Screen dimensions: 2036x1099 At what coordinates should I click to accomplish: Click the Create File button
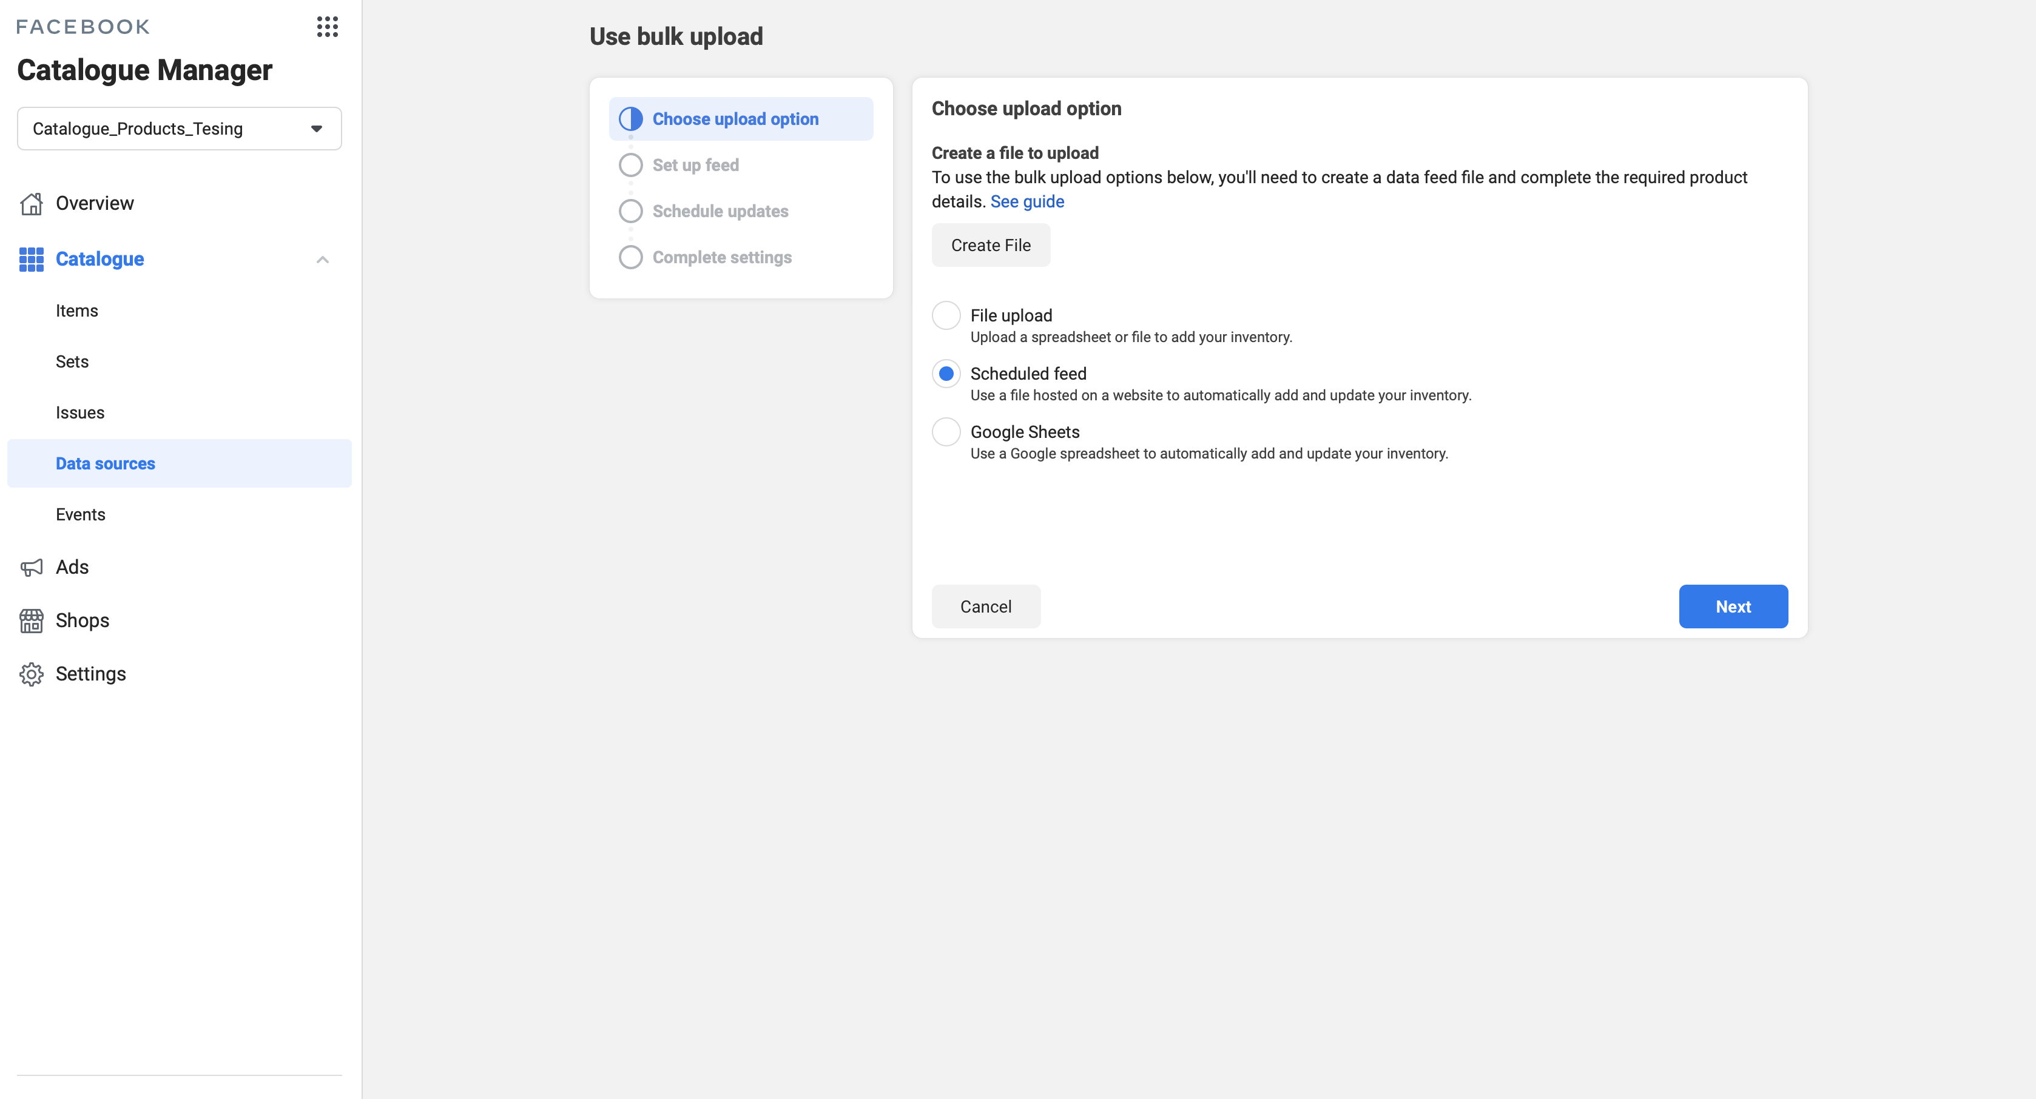point(990,245)
